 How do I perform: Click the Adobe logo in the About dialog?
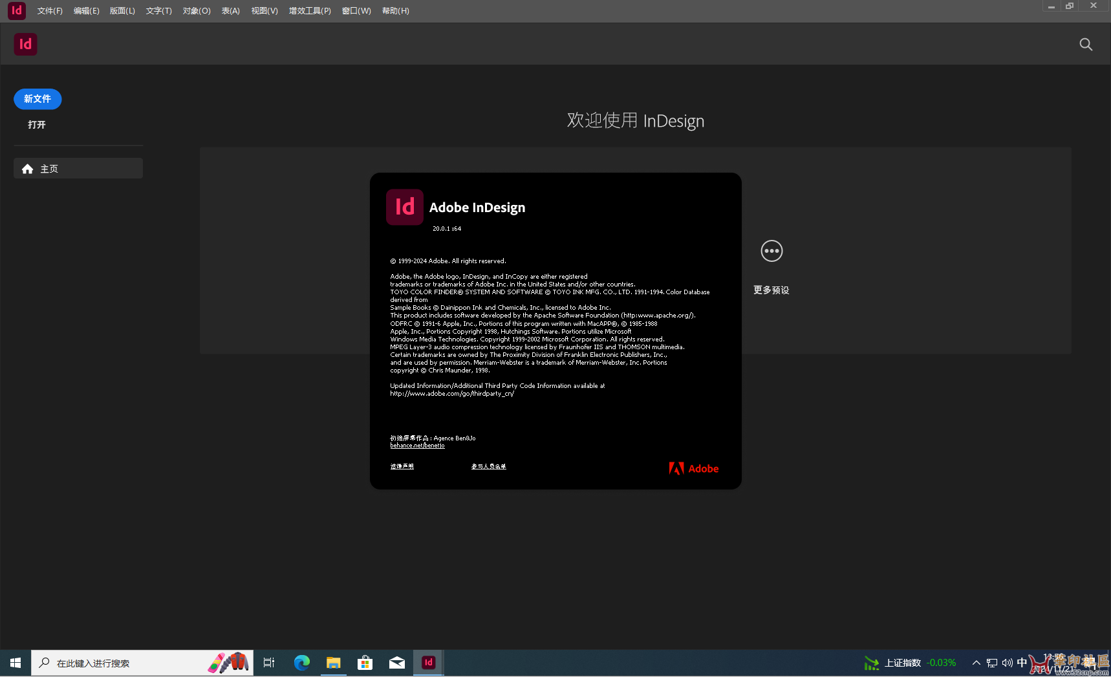tap(694, 468)
